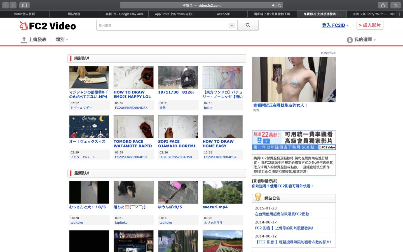Open HOW TO DRAW EMOJI HAPPY LOL link
403x252 pixels.
pos(132,94)
